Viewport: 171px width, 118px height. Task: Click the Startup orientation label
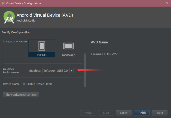15,41
